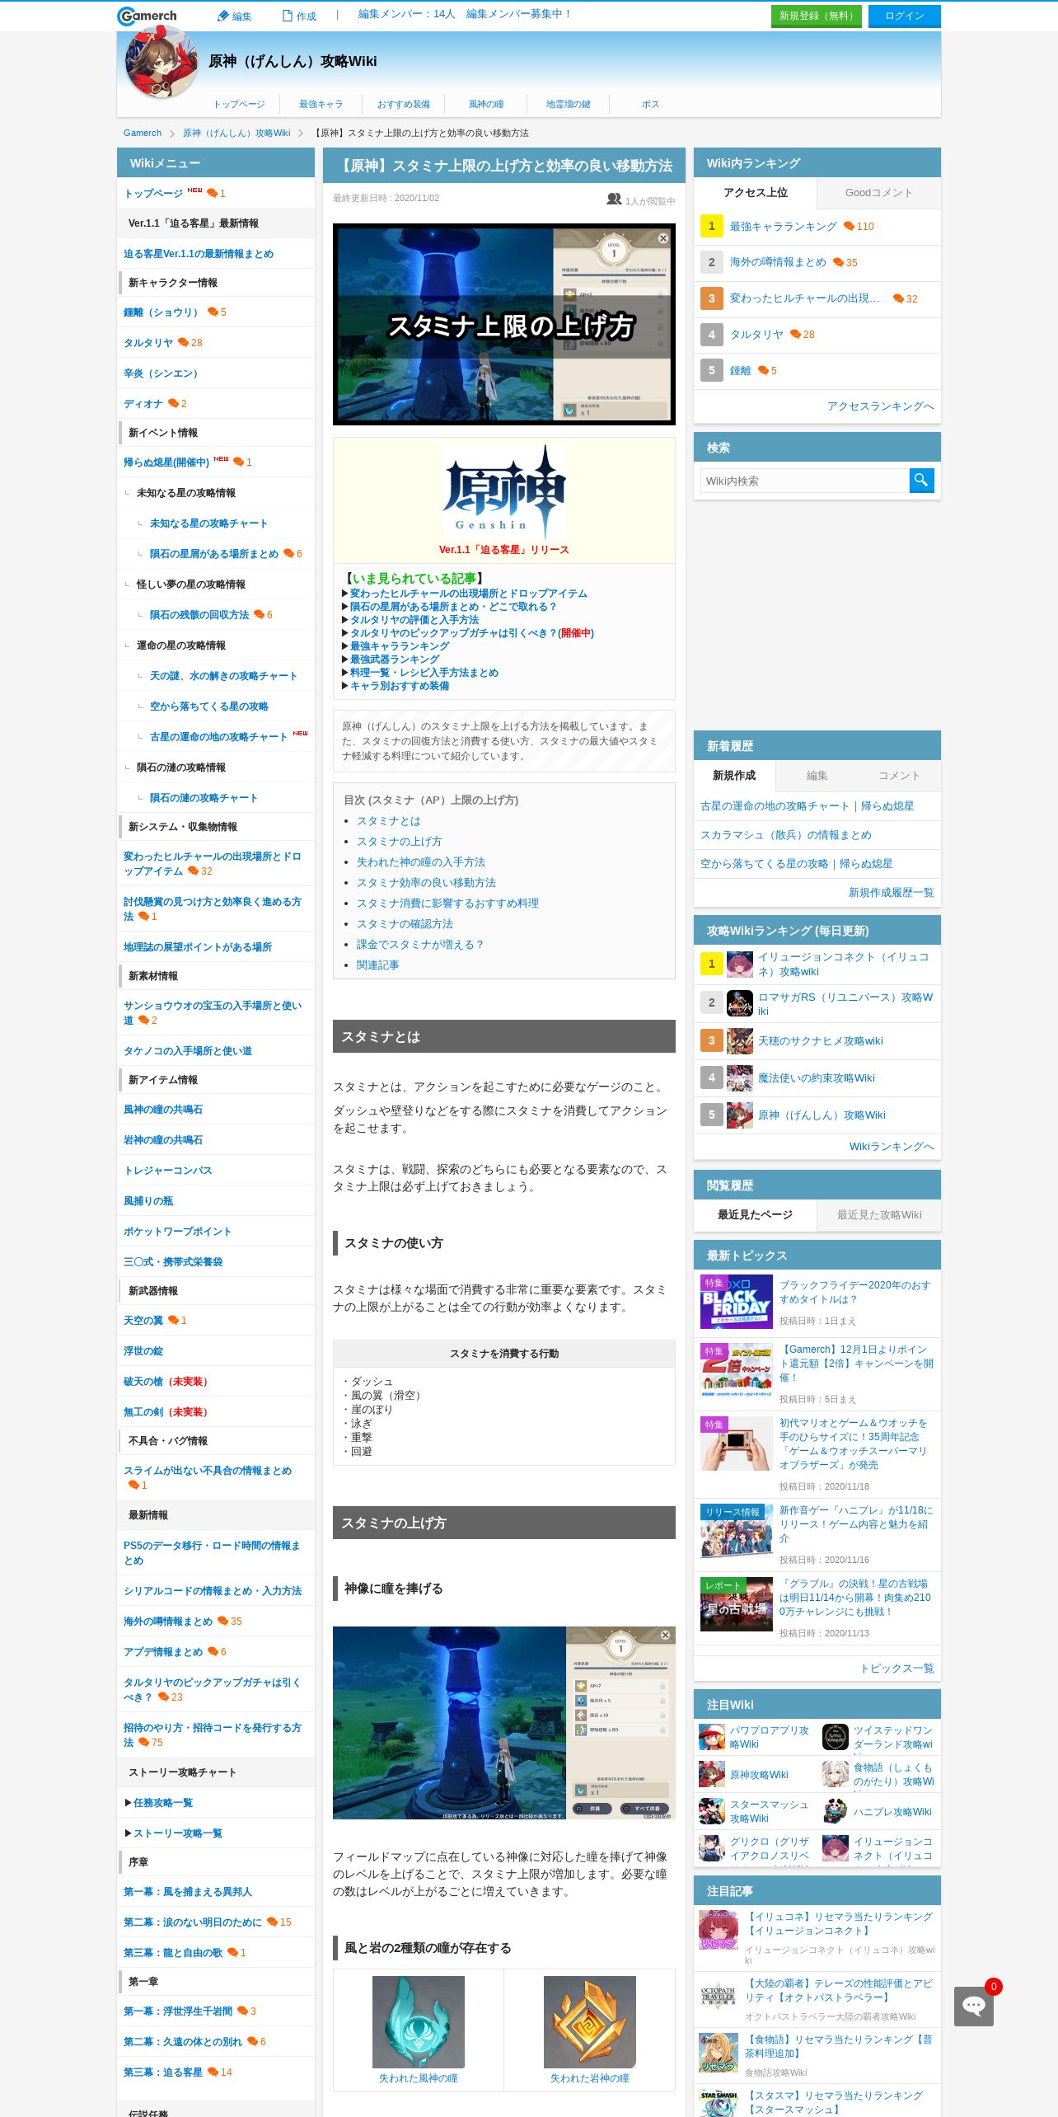Open トレジャーコンパス sidebar link
The height and width of the screenshot is (2117, 1058).
(168, 1171)
